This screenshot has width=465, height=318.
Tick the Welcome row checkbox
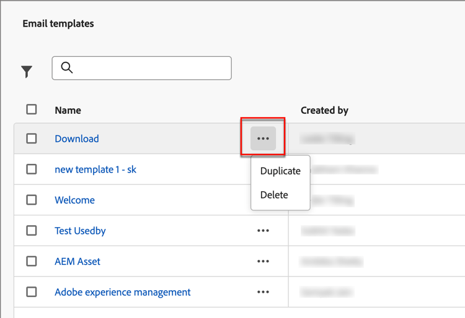tap(32, 200)
